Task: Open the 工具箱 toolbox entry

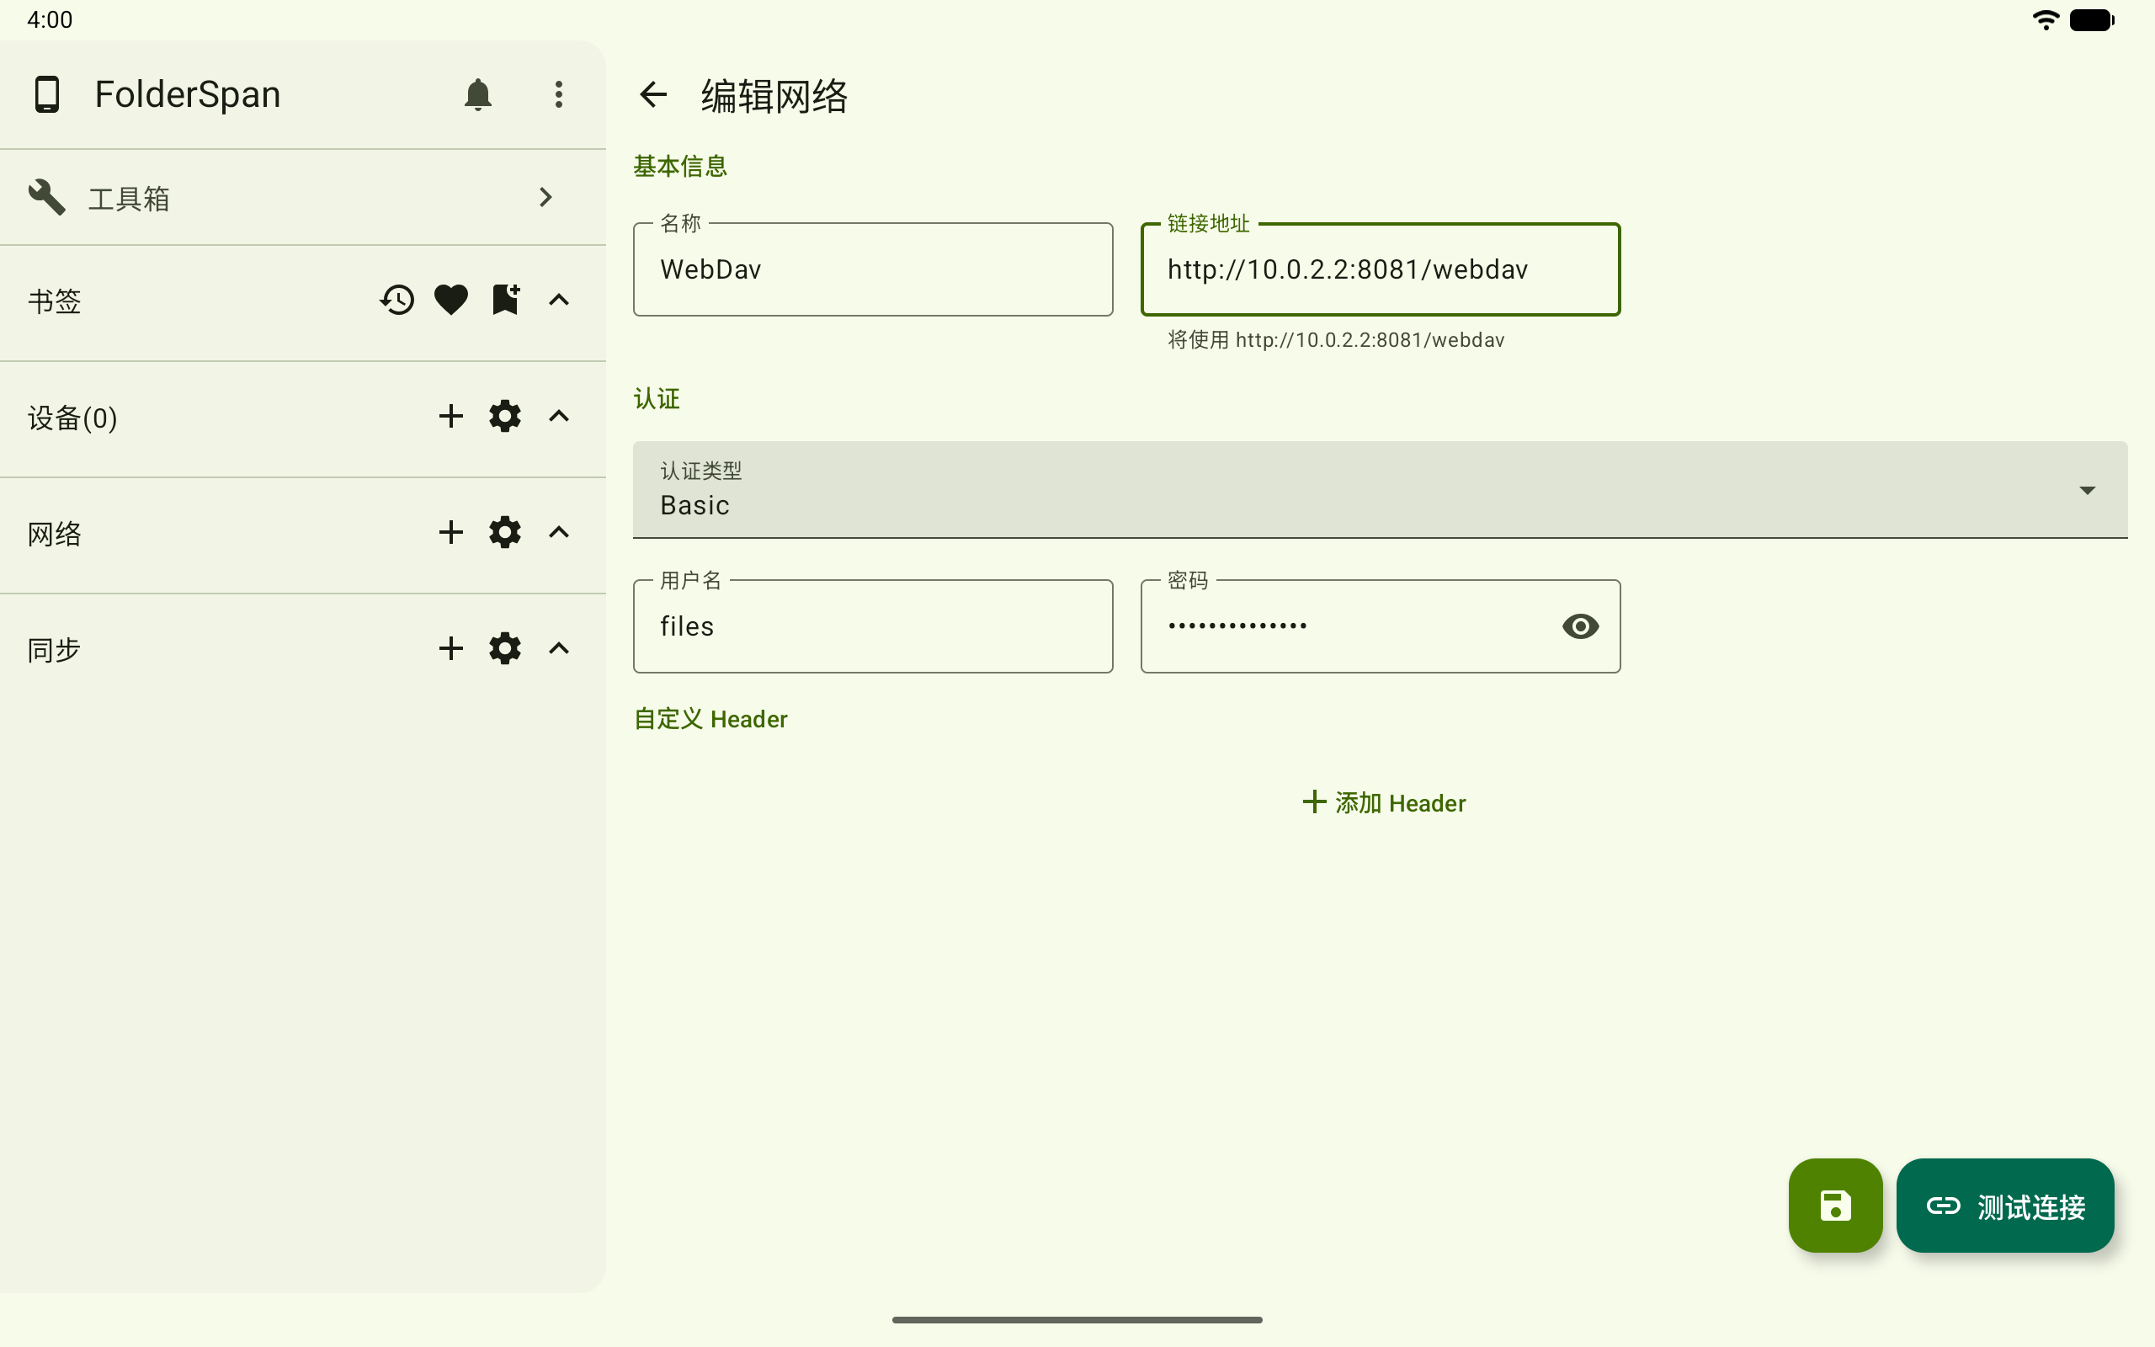Action: tap(303, 197)
